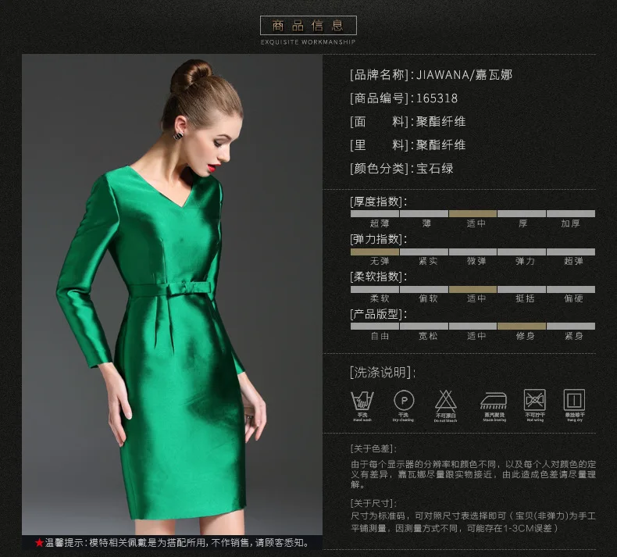Click the green dress model photo

(x=172, y=295)
